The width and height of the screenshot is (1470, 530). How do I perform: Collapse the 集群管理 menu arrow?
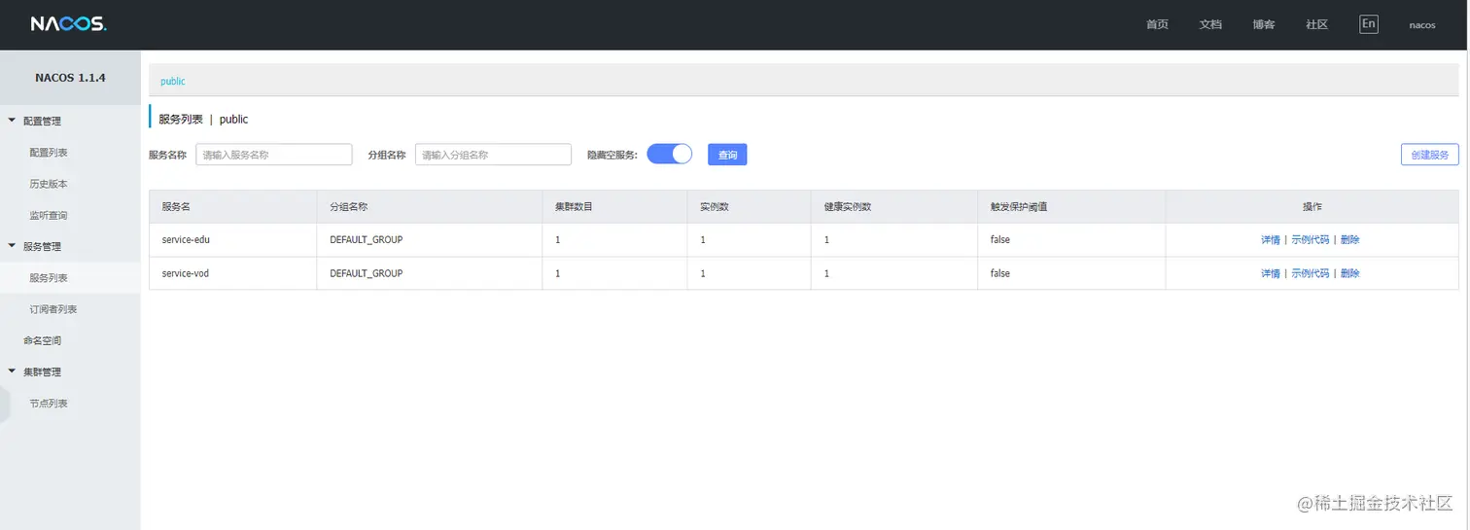pyautogui.click(x=12, y=371)
